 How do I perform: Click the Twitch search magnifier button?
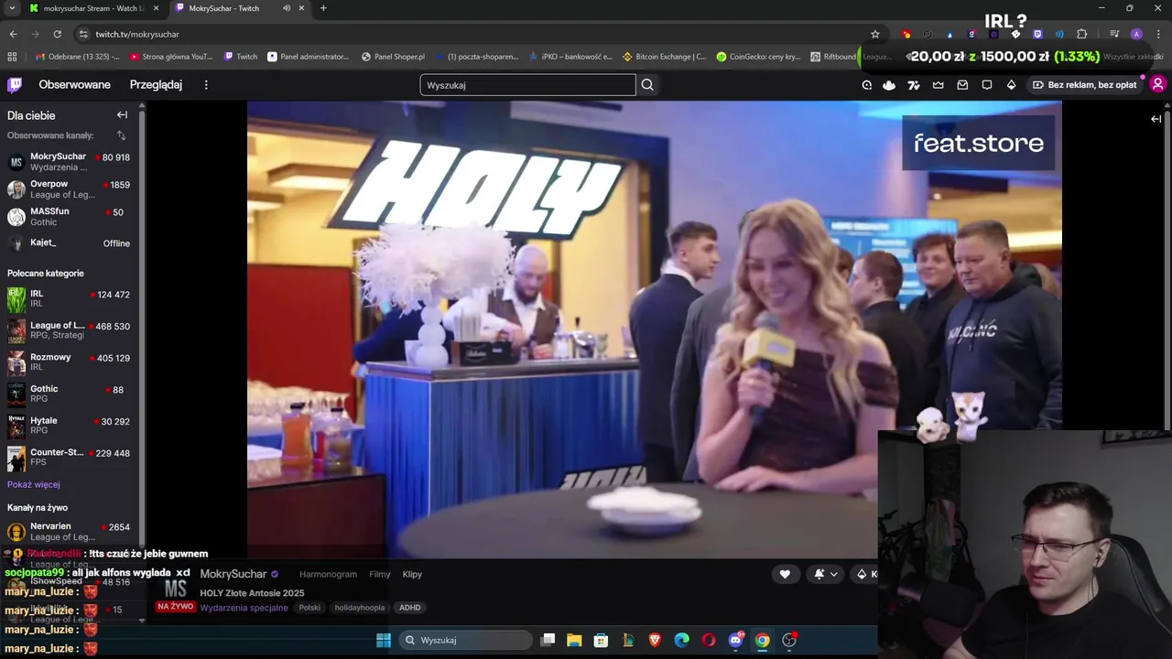647,85
